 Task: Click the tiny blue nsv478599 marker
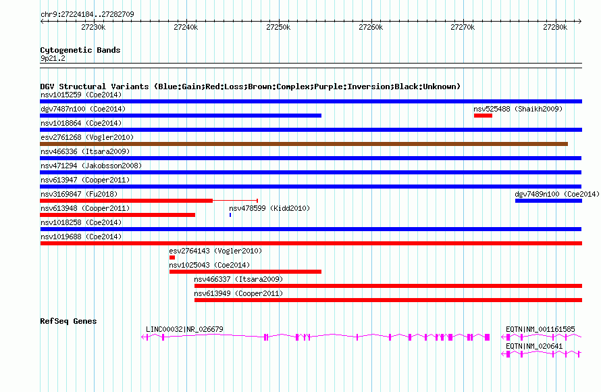pyautogui.click(x=230, y=215)
